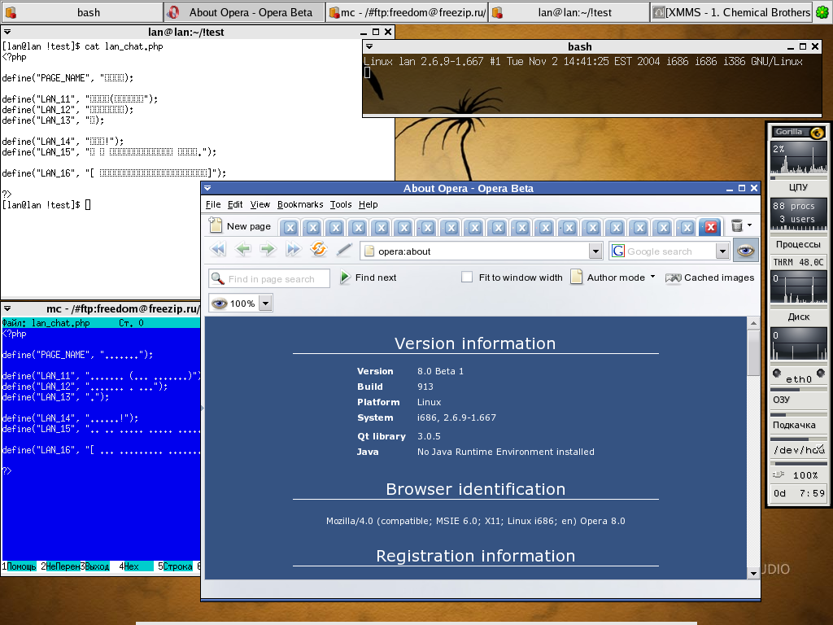The image size is (833, 625).
Task: Click the Opera icon in taskbar entry
Action: coord(173,12)
